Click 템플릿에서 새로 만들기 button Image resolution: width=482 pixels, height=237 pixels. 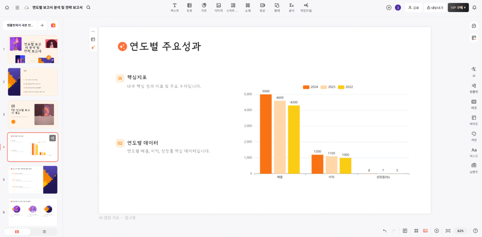(x=20, y=25)
